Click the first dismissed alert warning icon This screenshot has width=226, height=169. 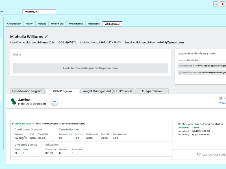[x=180, y=66]
